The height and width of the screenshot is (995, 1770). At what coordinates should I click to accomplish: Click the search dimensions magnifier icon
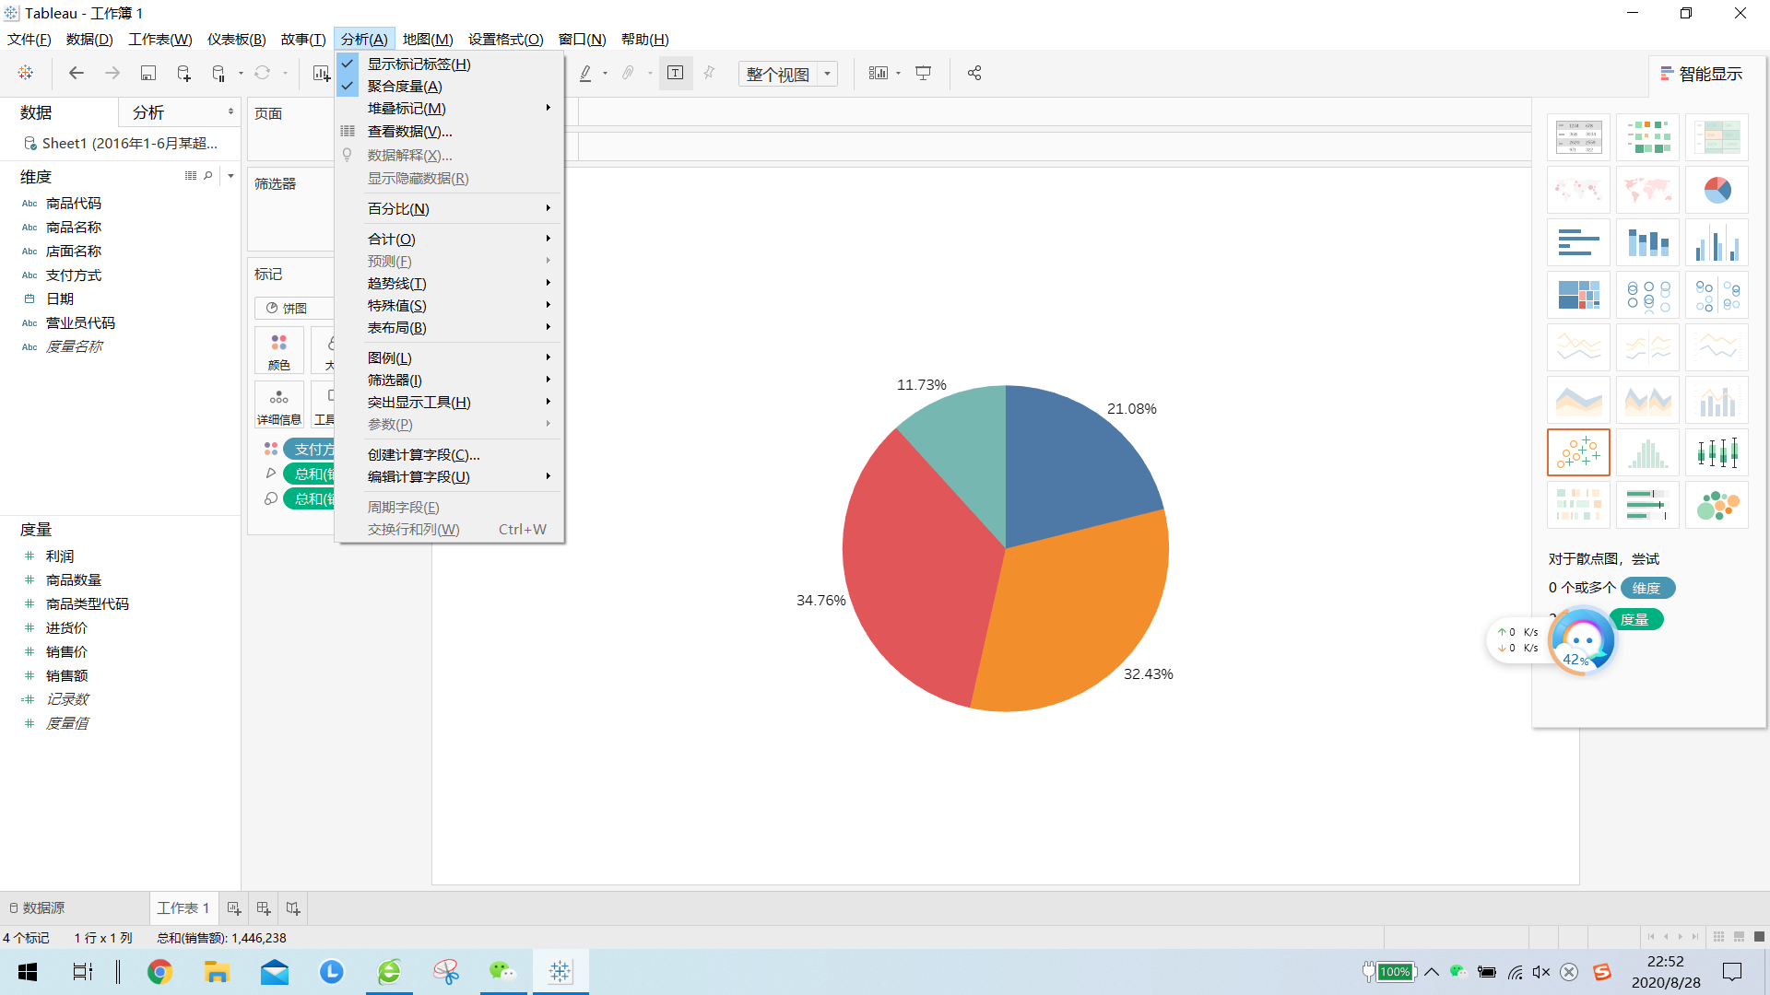click(x=208, y=176)
